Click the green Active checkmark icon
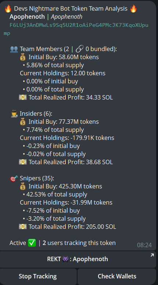 coord(32,243)
